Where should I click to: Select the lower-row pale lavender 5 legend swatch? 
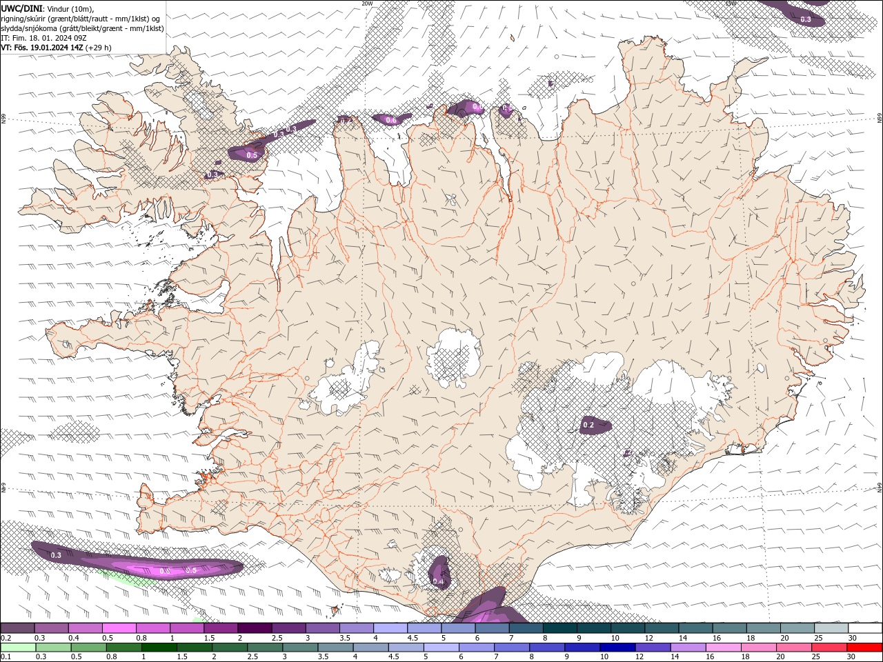[x=441, y=648]
